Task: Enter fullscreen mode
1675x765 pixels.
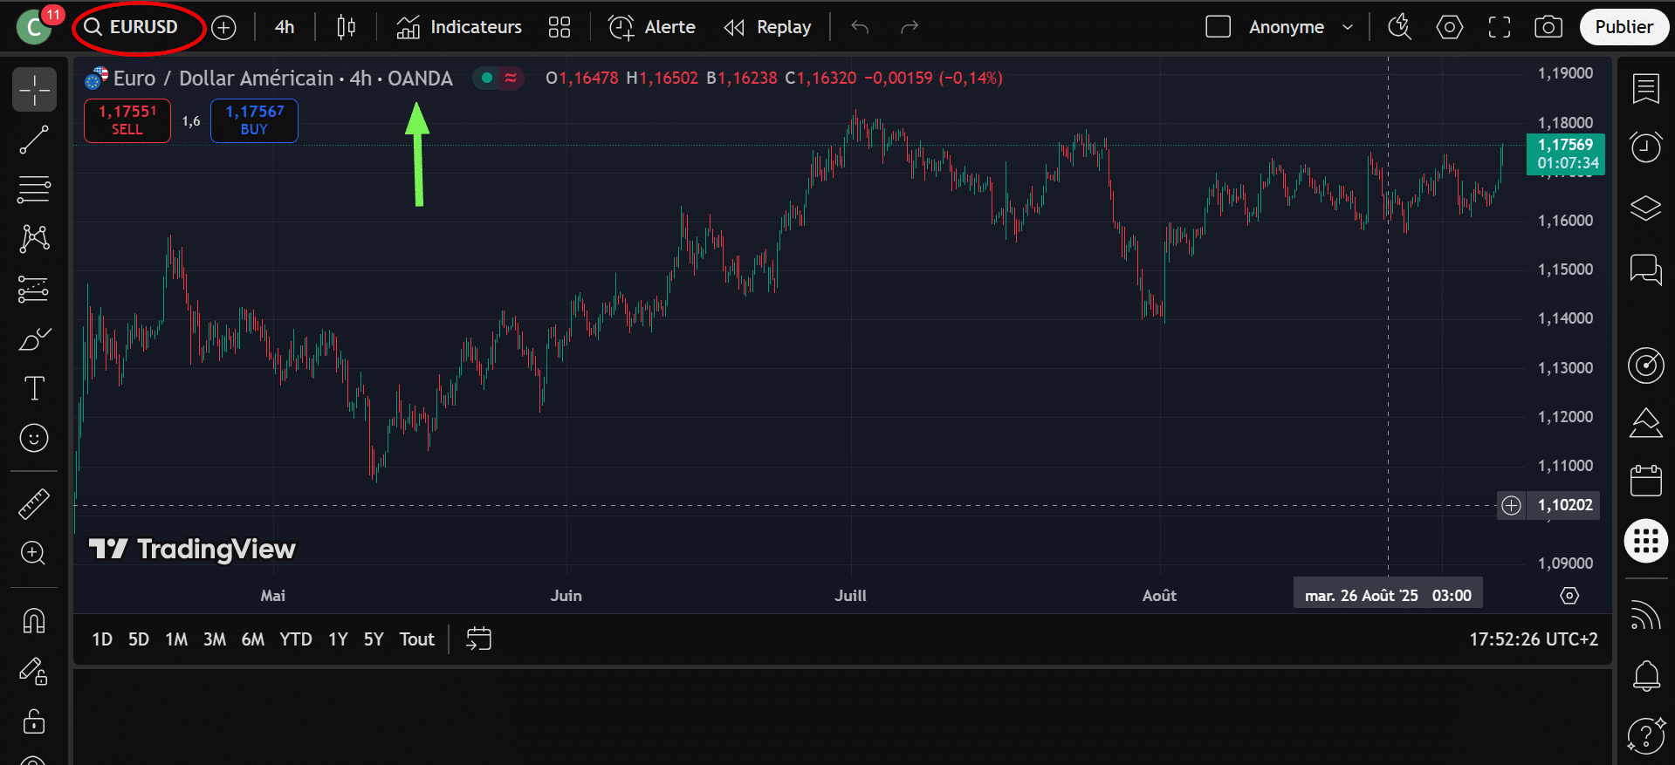Action: [1499, 27]
